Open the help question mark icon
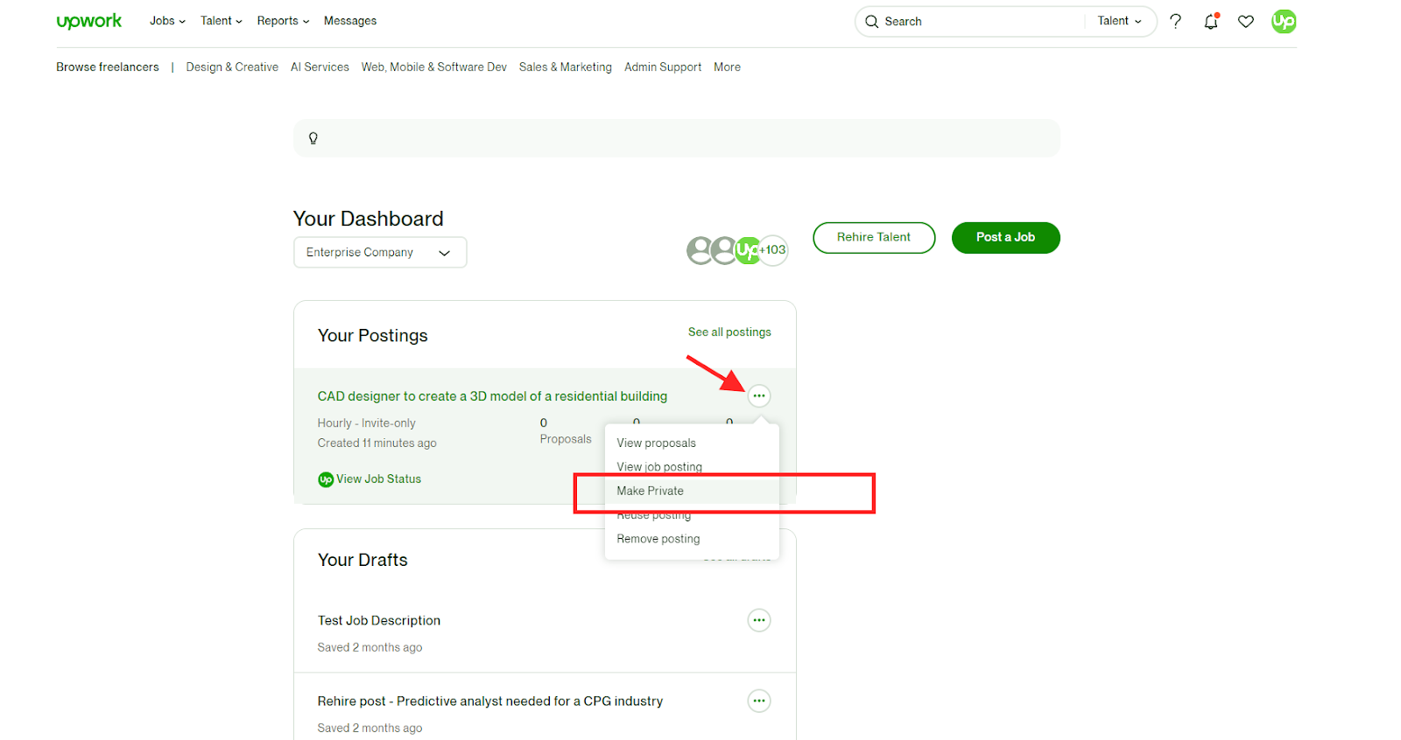1401x740 pixels. 1175,21
